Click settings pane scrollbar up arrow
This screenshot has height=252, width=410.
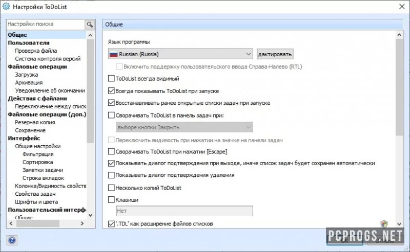pyautogui.click(x=399, y=35)
